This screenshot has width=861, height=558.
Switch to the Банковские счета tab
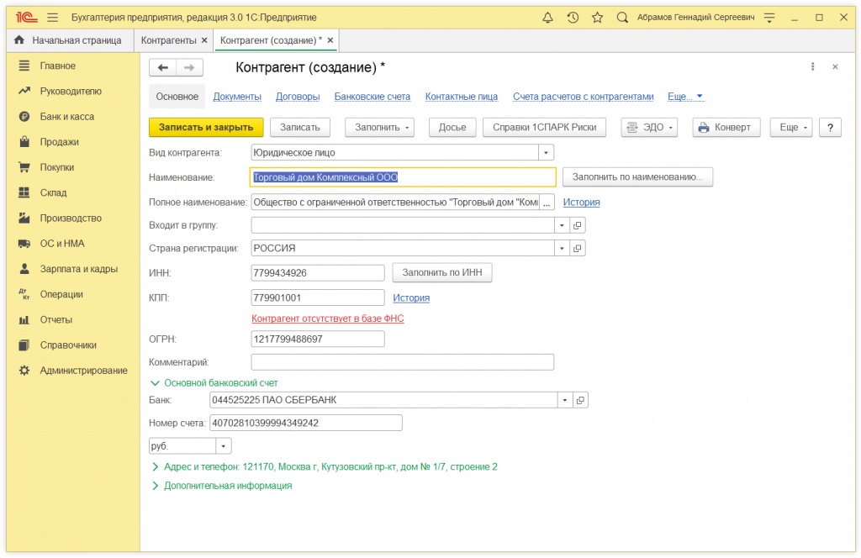372,97
